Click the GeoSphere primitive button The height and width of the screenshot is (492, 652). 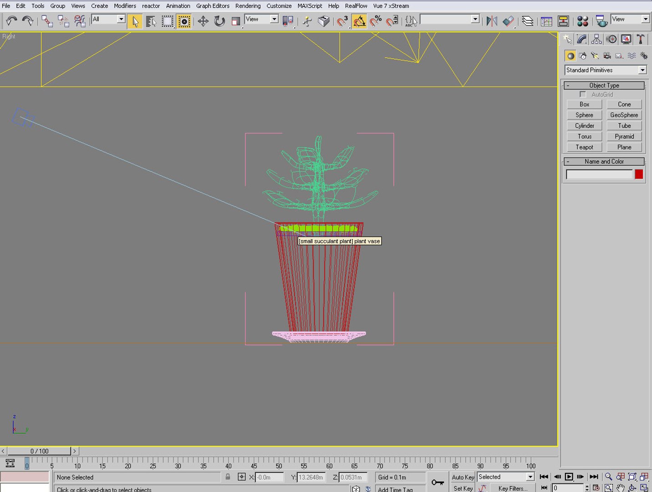(624, 115)
